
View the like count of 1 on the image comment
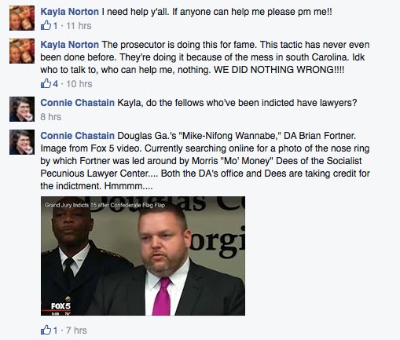[x=55, y=331]
